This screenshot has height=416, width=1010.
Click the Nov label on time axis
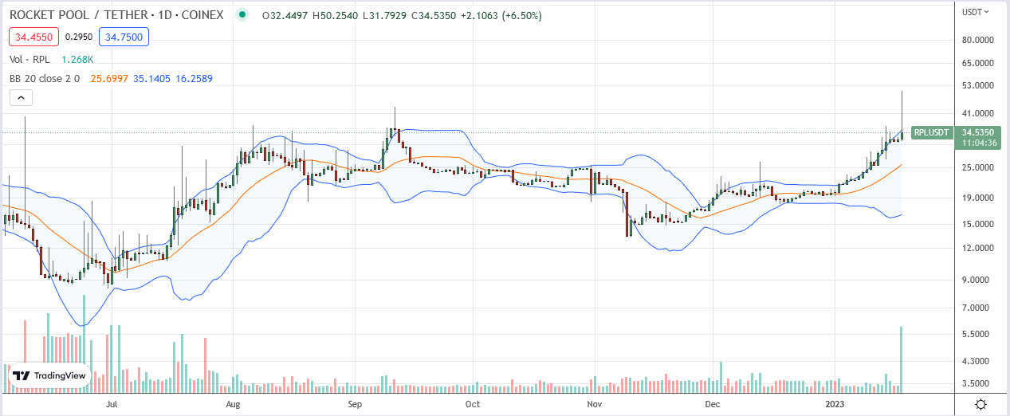point(594,404)
